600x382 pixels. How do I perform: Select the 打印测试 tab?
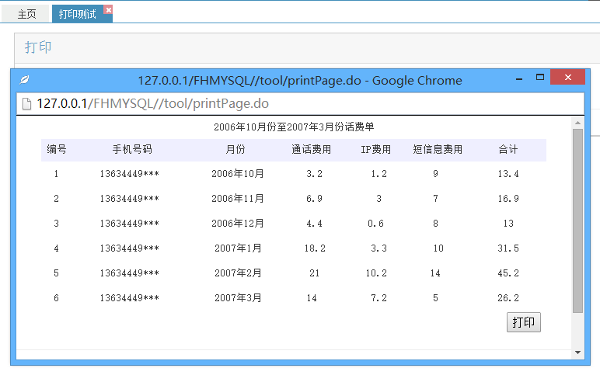[x=78, y=14]
